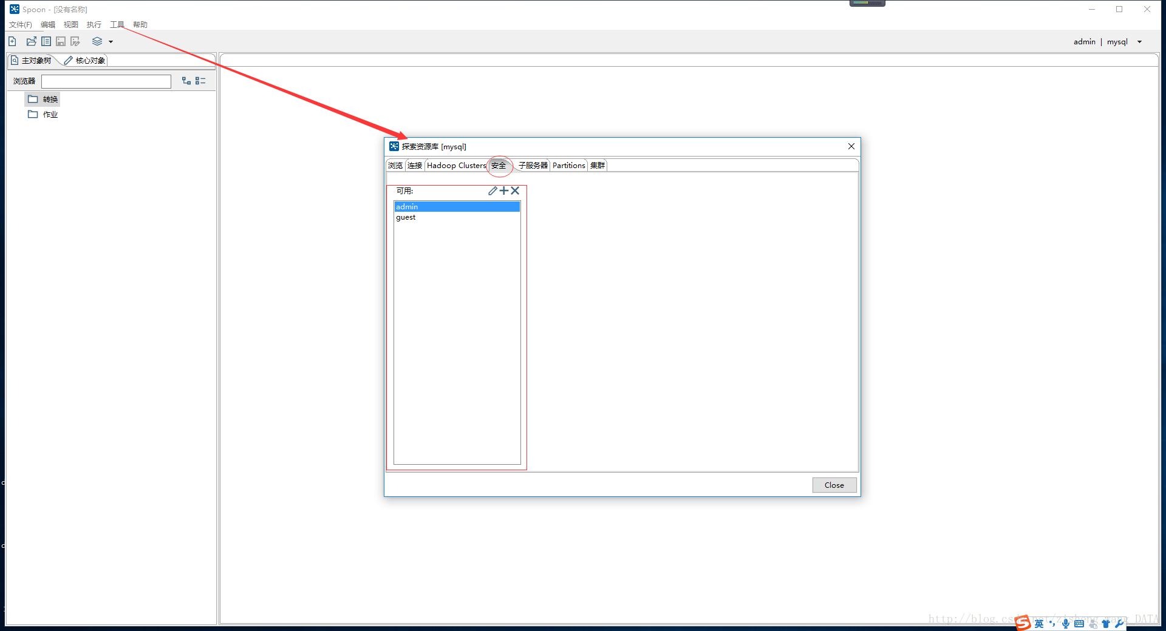
Task: Switch to the 集群 tab
Action: tap(598, 166)
